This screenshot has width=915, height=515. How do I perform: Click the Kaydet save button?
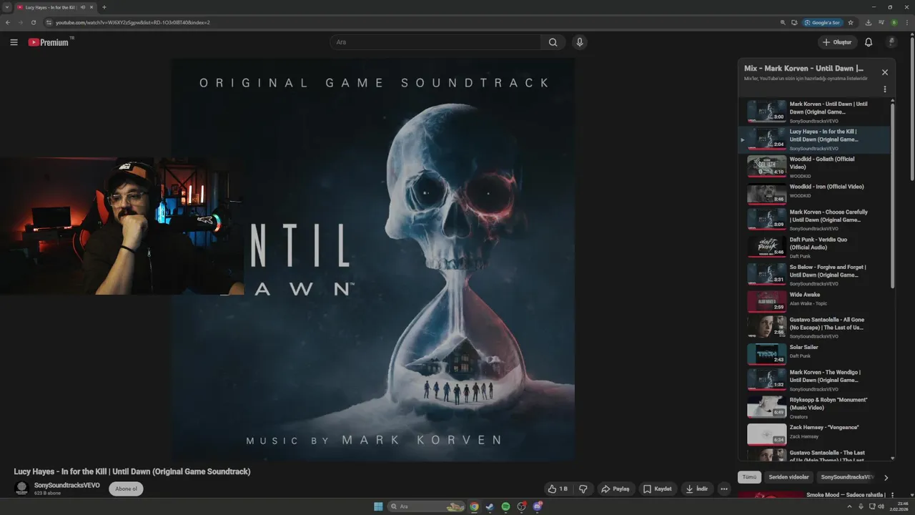658,489
